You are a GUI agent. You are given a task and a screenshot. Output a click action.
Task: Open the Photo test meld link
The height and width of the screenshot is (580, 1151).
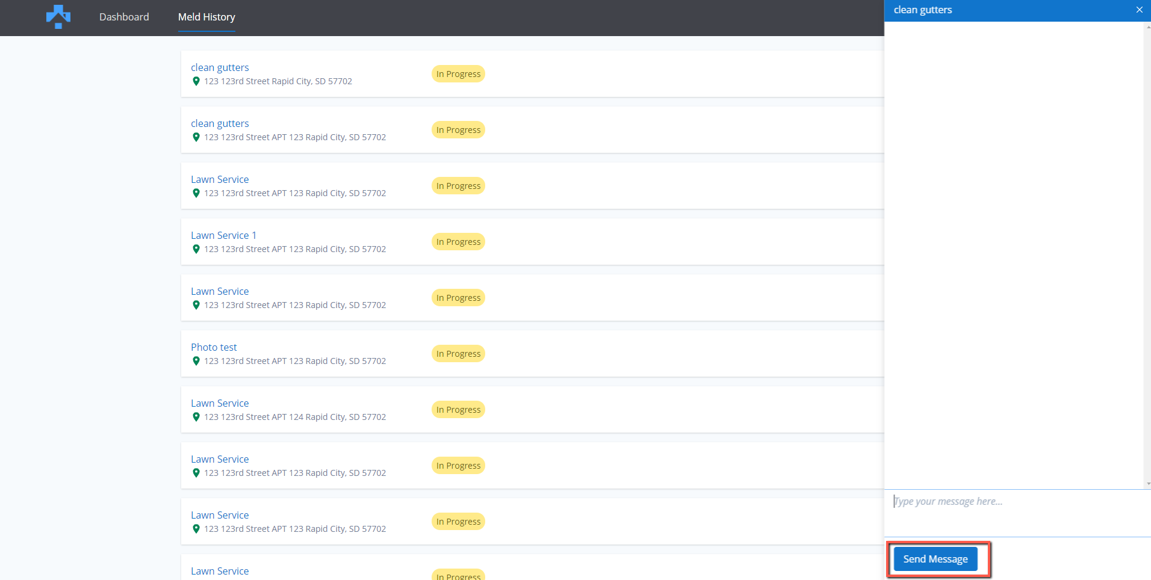pyautogui.click(x=214, y=347)
